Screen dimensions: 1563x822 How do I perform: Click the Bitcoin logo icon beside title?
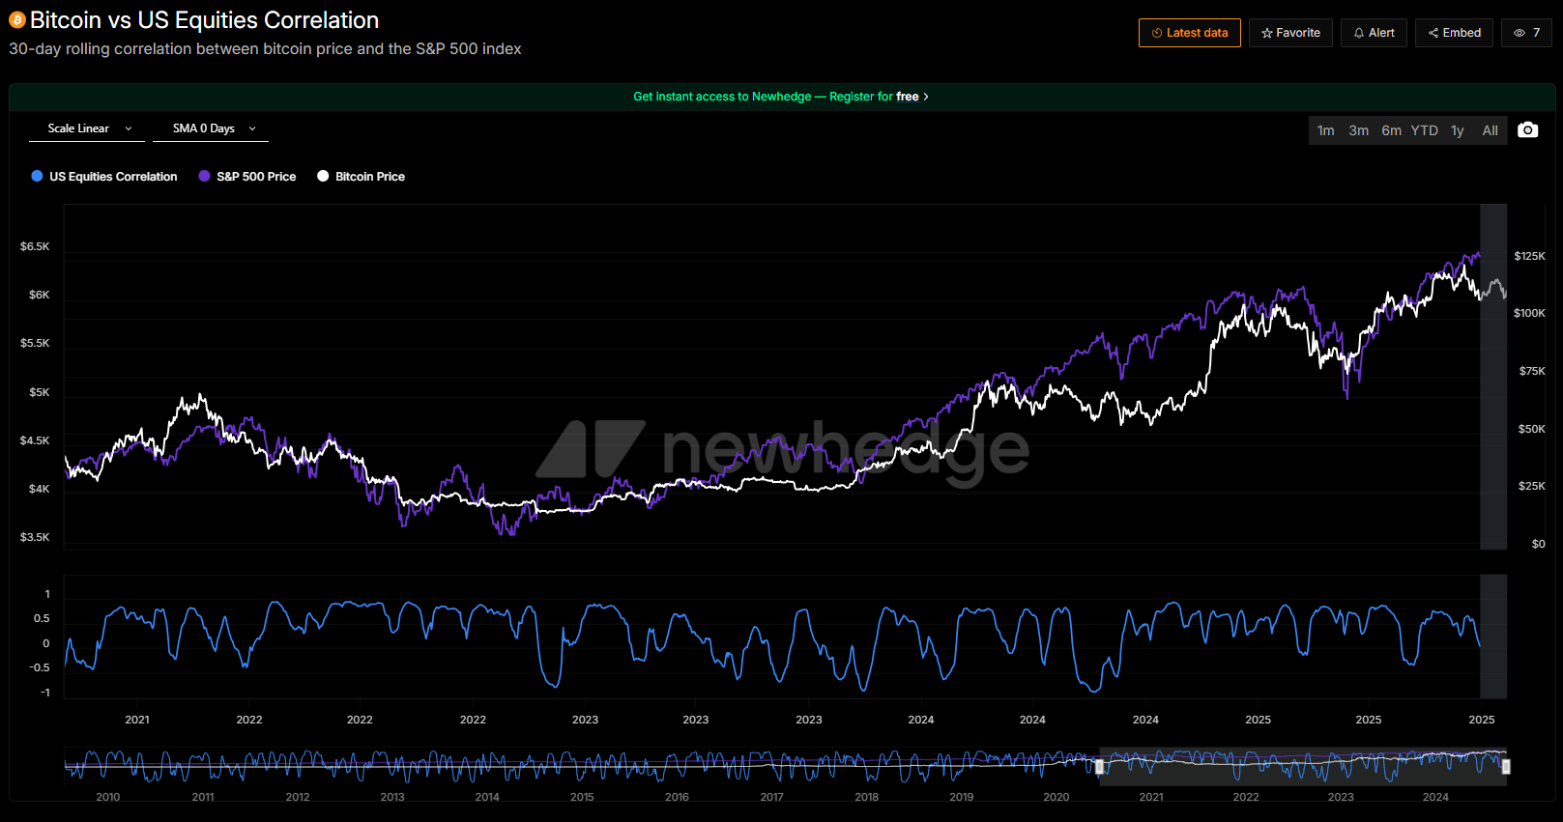17,20
